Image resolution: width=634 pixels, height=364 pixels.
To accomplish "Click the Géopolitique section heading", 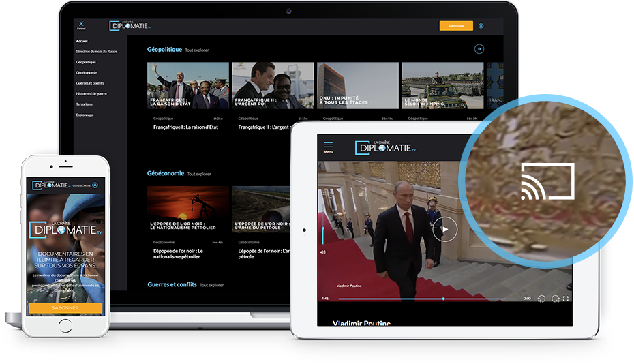I will [164, 50].
